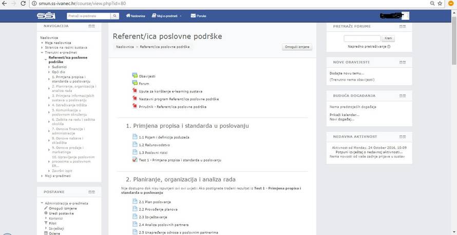Viewport: 457px width, 235px height.
Task: Click page icon of 2.3 Izvještavanje
Action: [135, 217]
